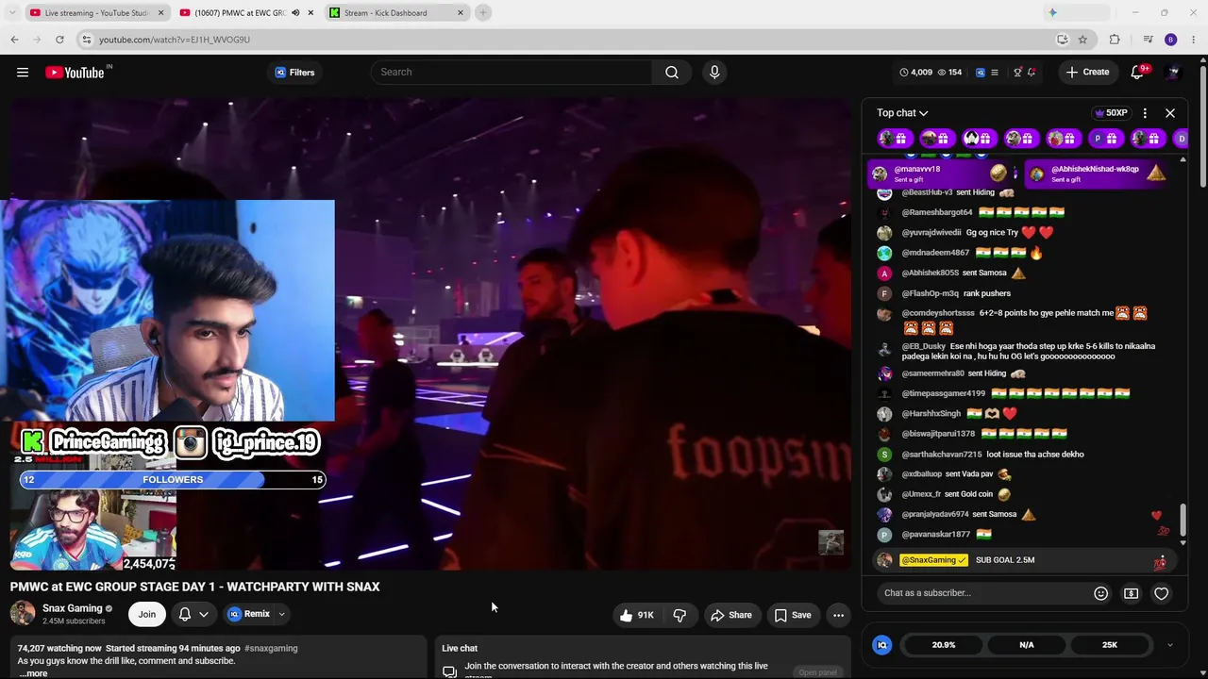This screenshot has width=1208, height=679.
Task: Close the Kick Dashboard tab
Action: [461, 13]
